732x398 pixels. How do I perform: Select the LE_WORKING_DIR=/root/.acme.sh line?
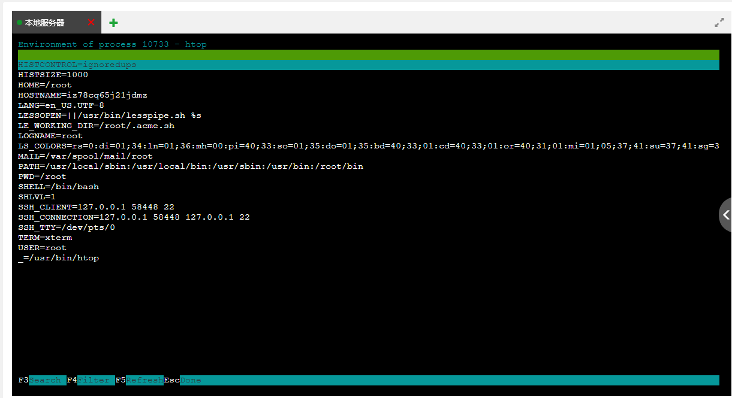tap(97, 126)
